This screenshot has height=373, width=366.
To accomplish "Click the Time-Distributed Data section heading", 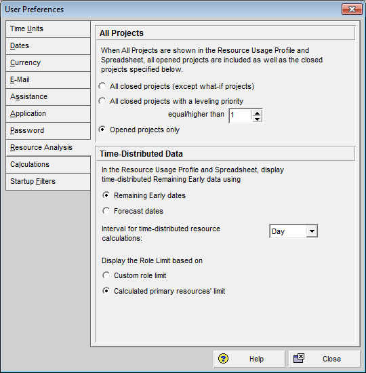I will tap(141, 154).
